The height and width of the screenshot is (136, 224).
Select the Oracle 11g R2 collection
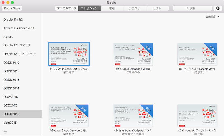point(21,20)
